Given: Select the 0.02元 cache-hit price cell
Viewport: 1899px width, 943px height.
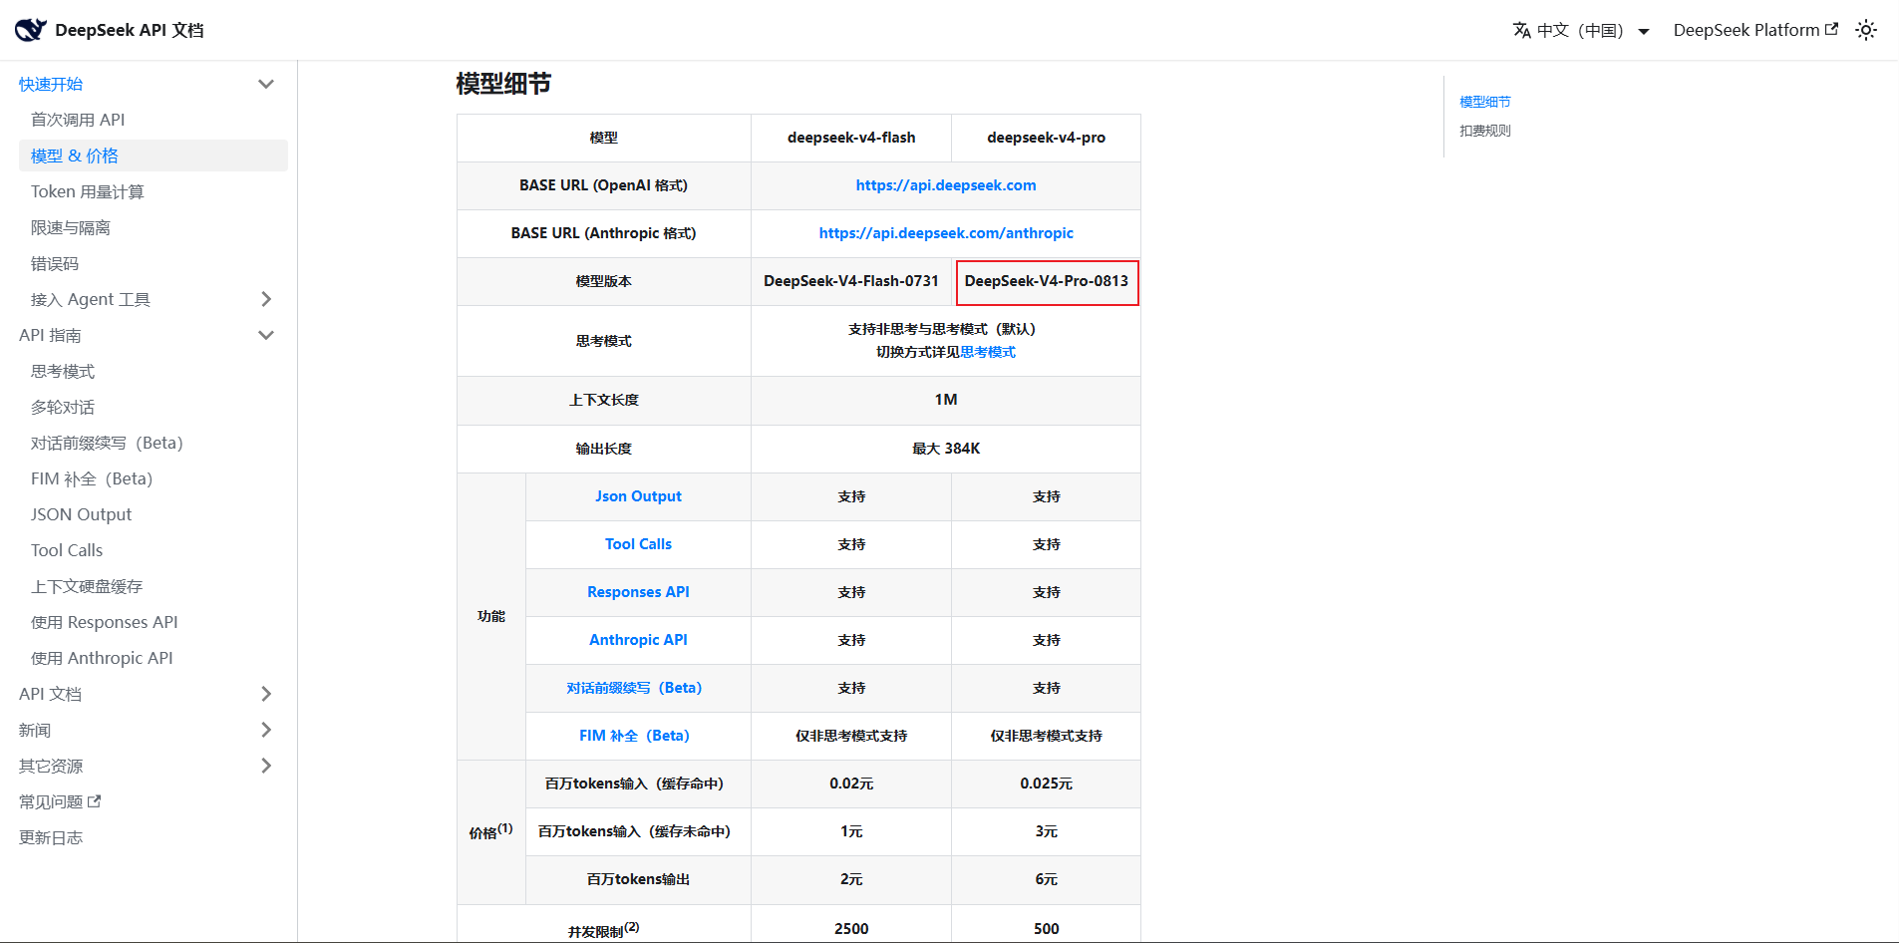Looking at the screenshot, I should (851, 784).
